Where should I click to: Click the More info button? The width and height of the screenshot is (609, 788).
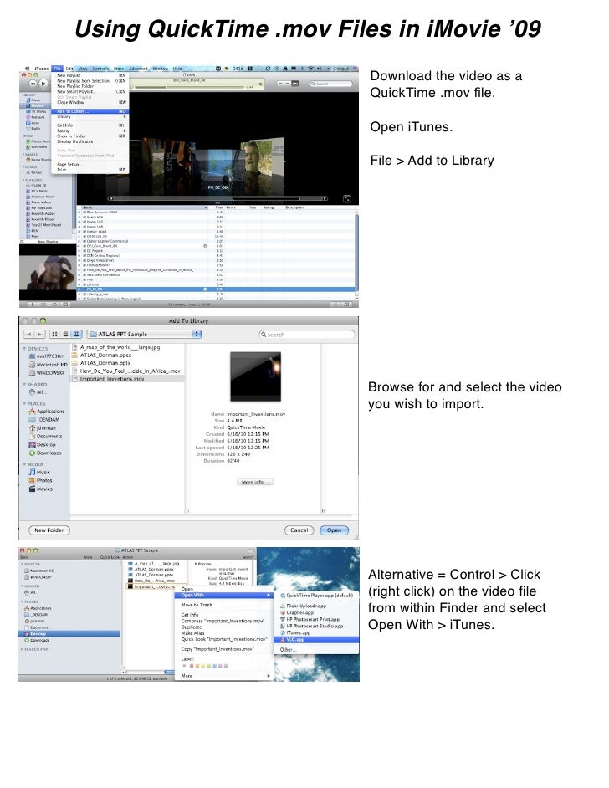pyautogui.click(x=255, y=482)
